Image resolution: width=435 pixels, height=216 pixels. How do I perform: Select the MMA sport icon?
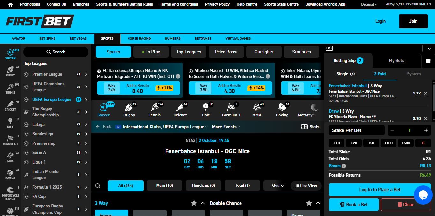tap(256, 110)
